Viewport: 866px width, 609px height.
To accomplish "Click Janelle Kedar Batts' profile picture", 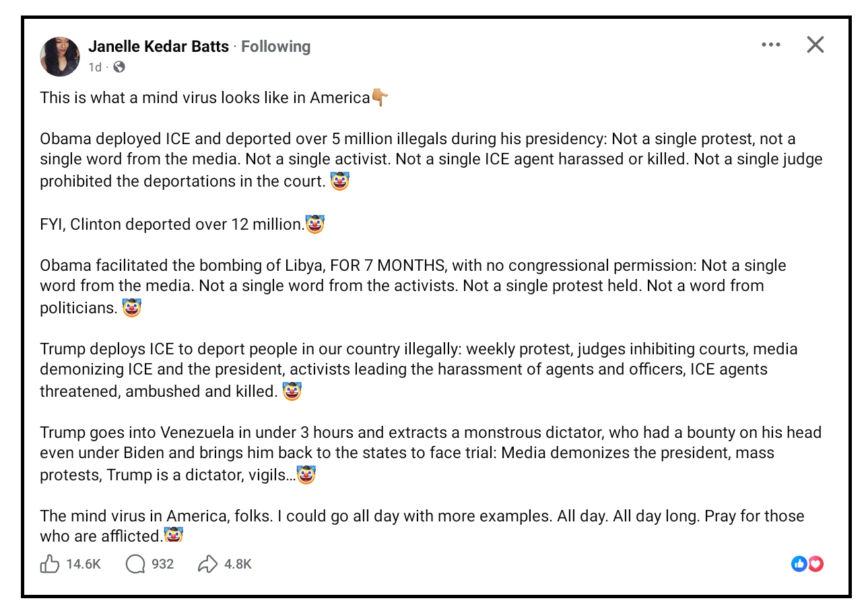I will click(x=61, y=57).
